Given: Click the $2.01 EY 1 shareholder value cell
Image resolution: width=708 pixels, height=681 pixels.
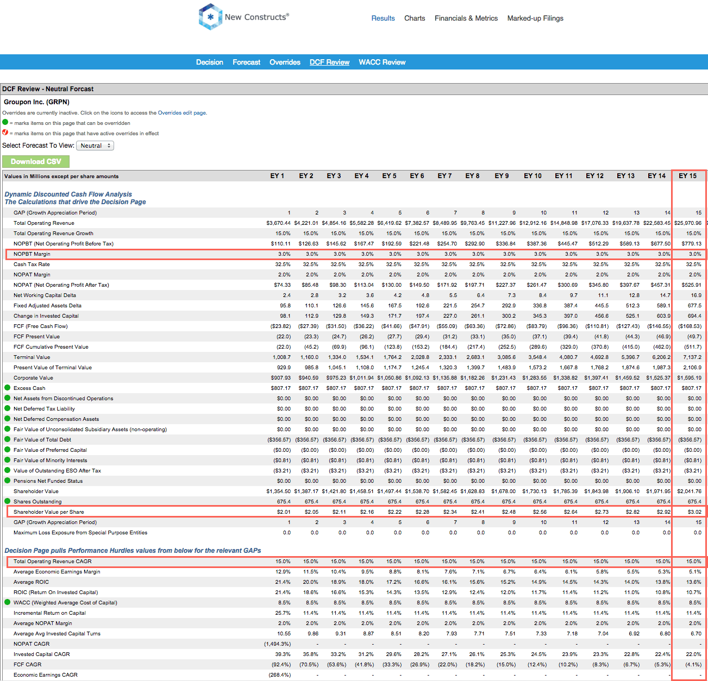Looking at the screenshot, I should click(284, 512).
